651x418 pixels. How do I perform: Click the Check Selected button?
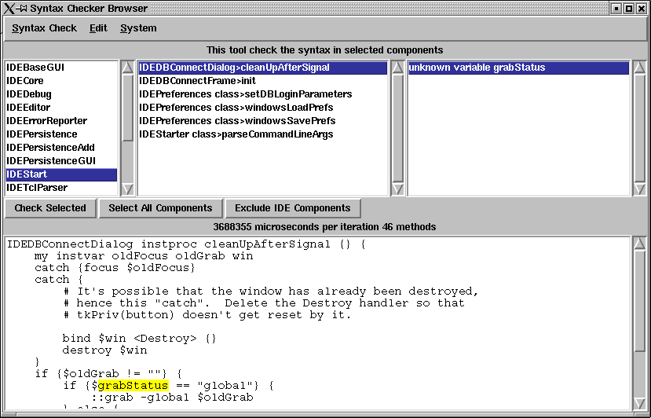(x=50, y=208)
